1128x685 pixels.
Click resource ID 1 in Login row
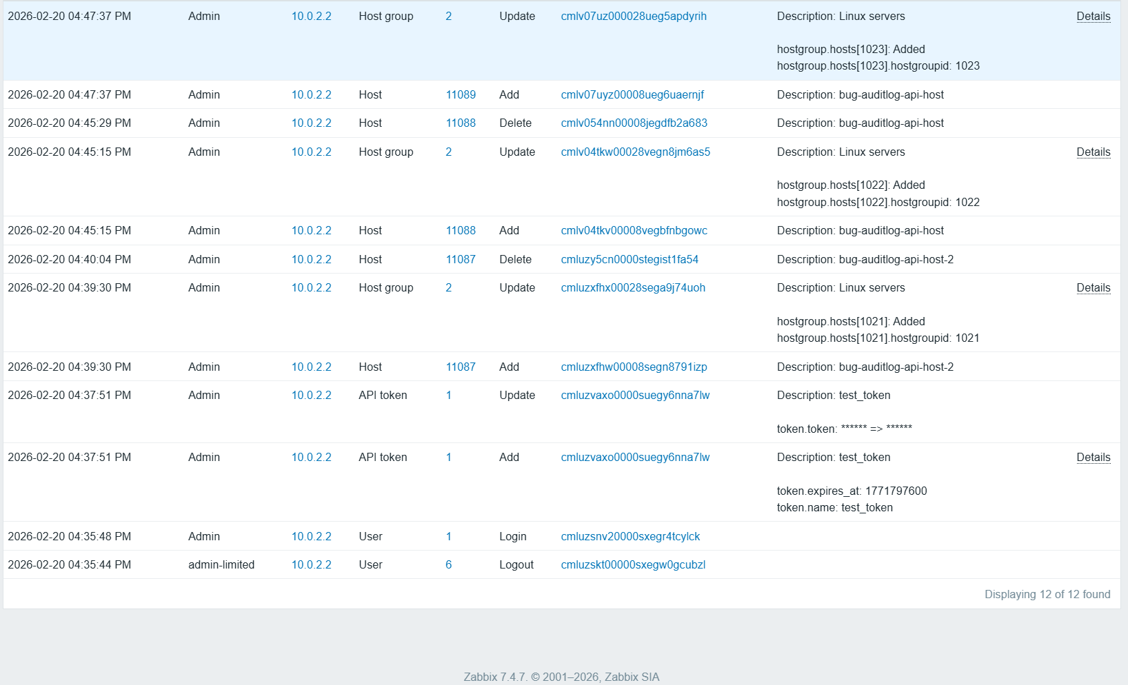[448, 537]
